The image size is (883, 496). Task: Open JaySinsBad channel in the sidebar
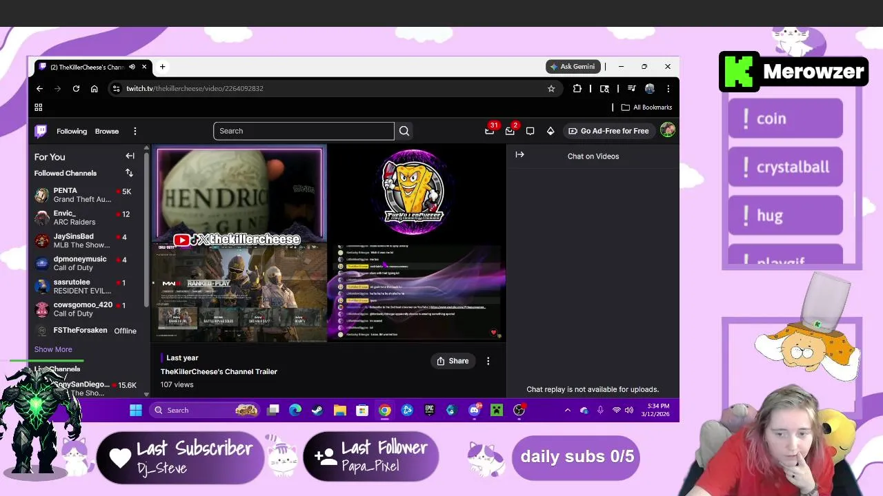point(86,240)
